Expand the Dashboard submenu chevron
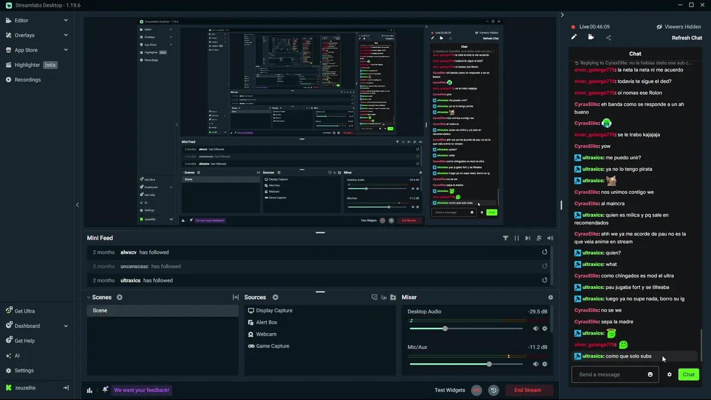This screenshot has width=711, height=400. click(66, 326)
